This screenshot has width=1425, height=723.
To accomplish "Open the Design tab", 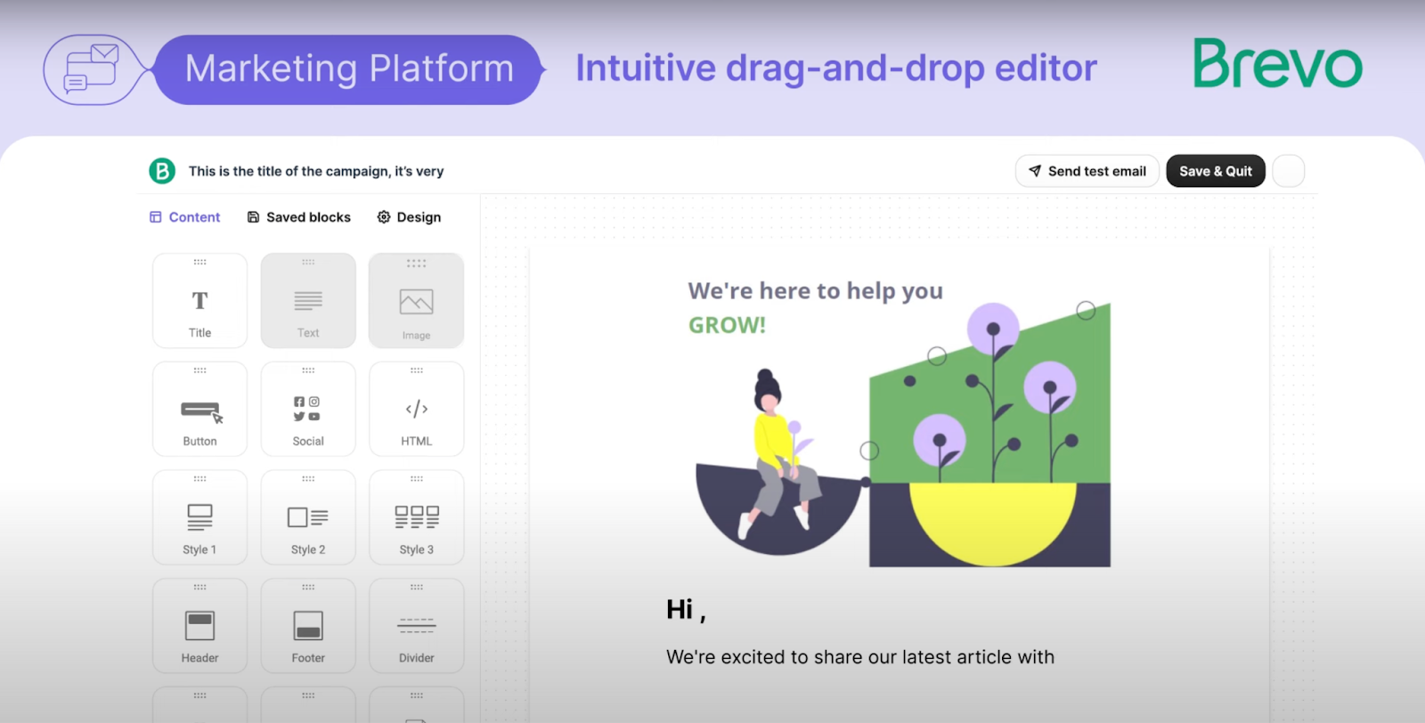I will click(409, 217).
